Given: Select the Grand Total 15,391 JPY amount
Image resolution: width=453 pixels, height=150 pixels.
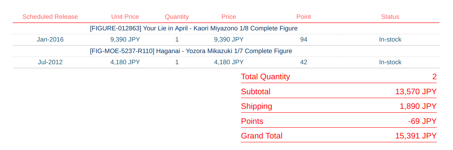Looking at the screenshot, I should 416,136.
